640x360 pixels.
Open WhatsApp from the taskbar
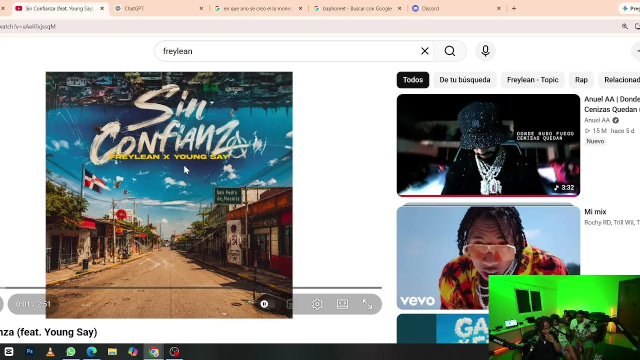[x=71, y=352]
